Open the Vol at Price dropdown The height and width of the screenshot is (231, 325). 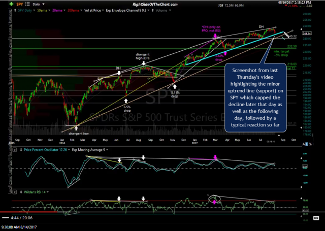[103, 10]
